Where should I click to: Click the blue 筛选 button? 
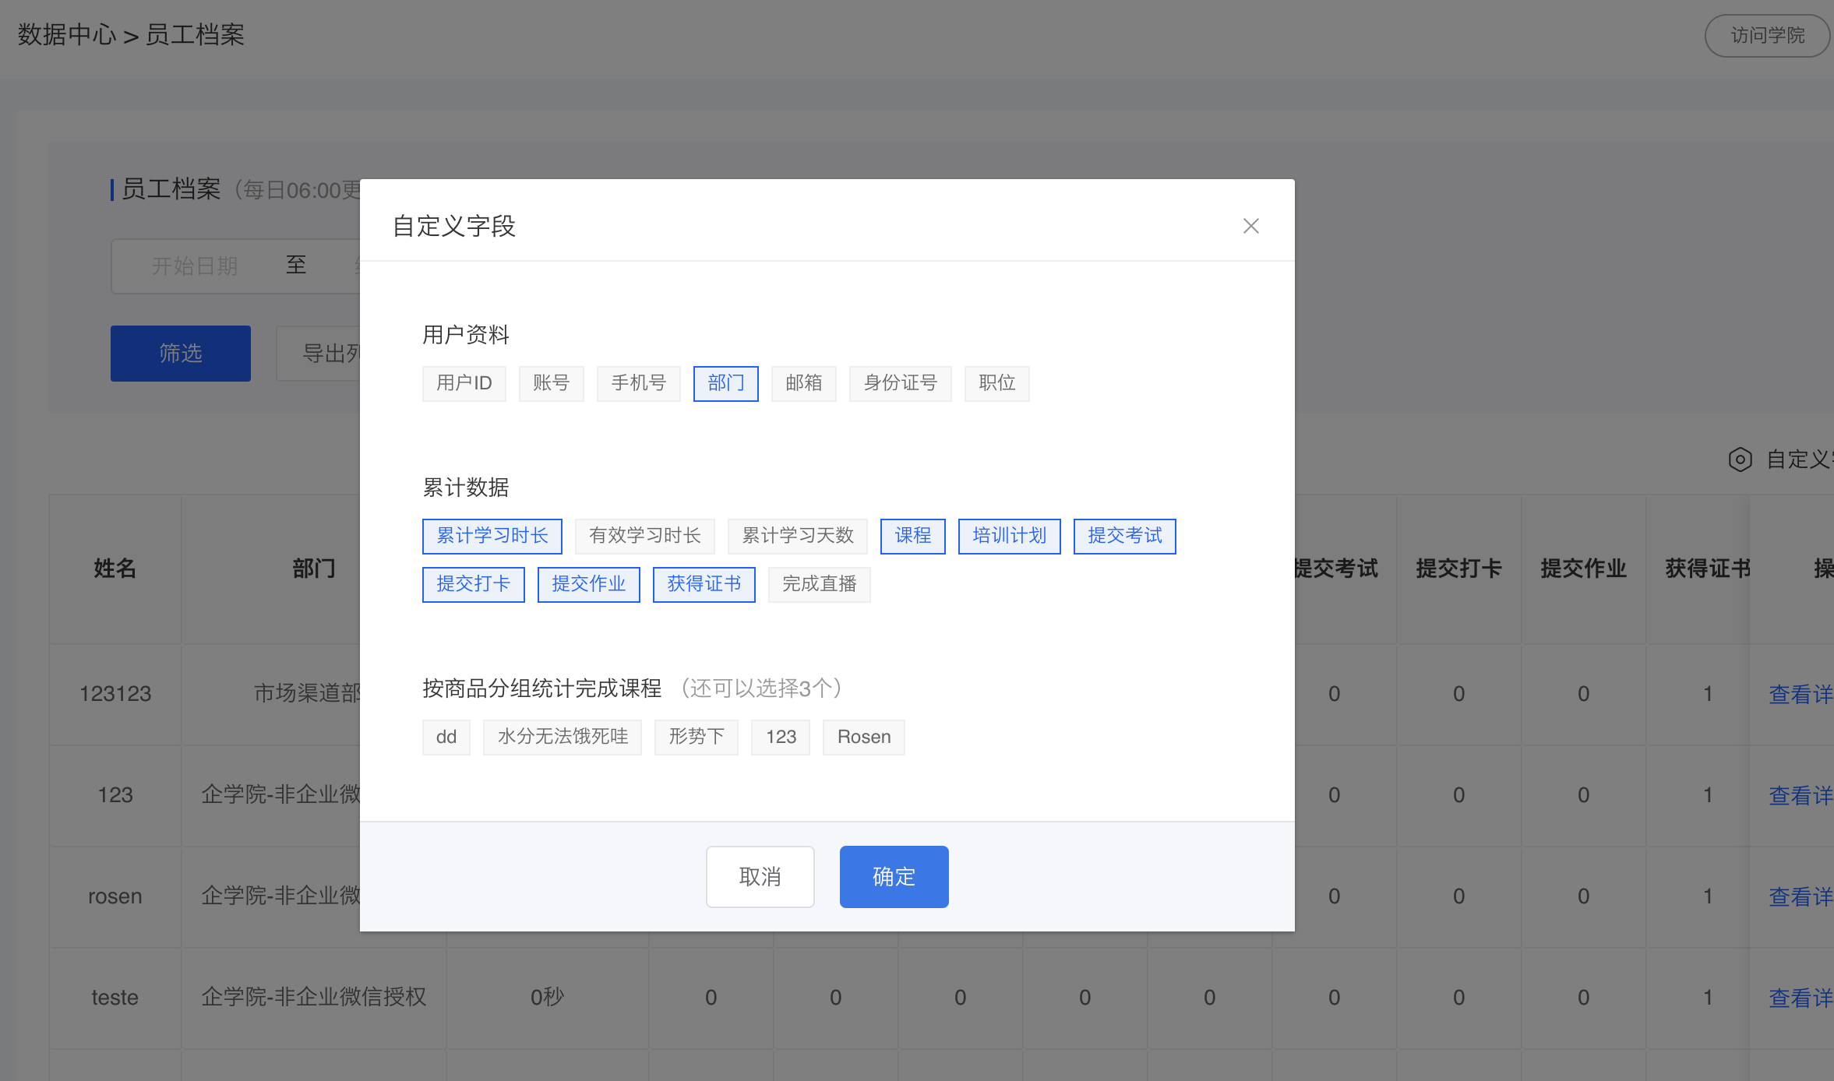point(180,354)
